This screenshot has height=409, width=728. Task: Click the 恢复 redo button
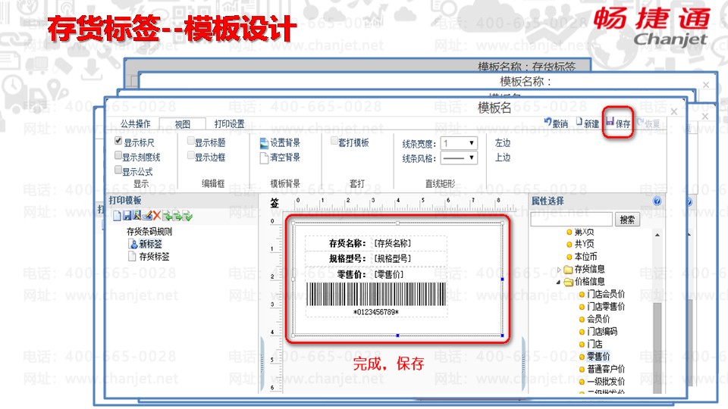648,123
